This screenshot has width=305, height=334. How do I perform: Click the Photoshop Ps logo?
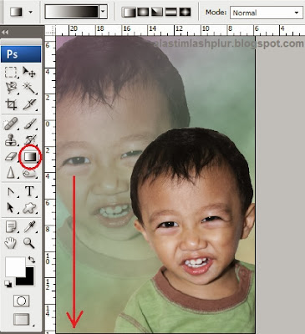[21, 54]
